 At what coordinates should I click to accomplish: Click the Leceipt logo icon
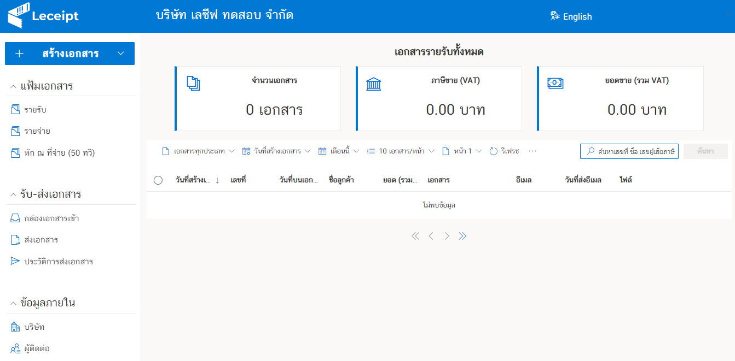(19, 15)
